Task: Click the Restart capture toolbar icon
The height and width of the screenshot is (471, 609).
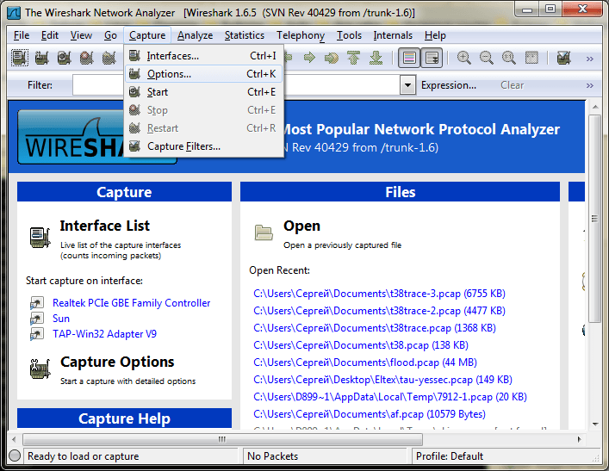Action: click(x=109, y=59)
